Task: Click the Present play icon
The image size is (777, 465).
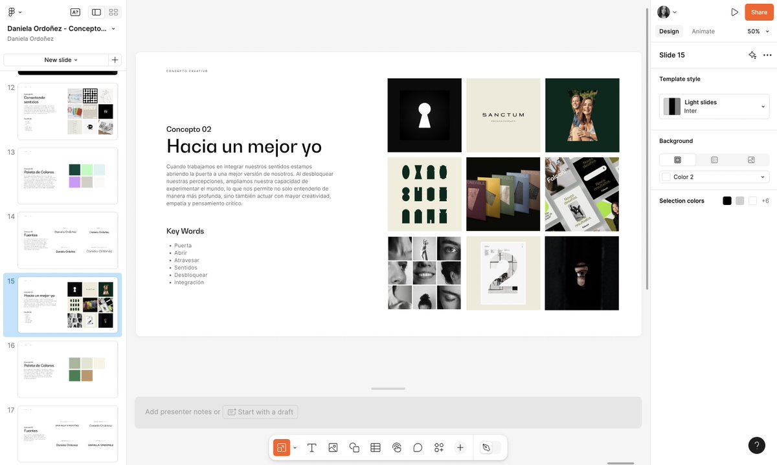Action: tap(734, 12)
